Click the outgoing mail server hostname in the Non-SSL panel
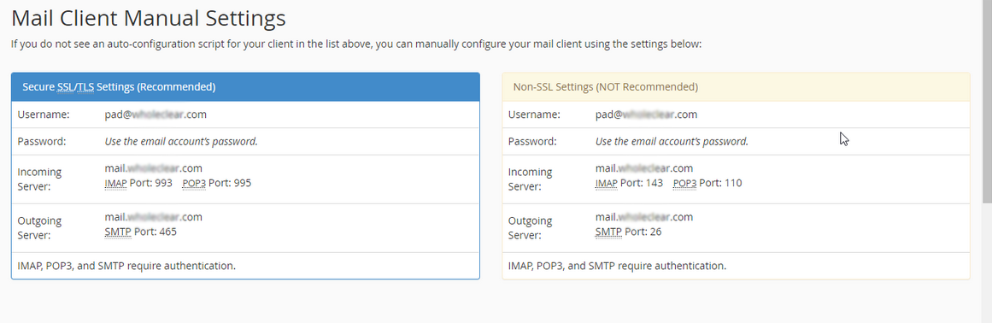This screenshot has width=992, height=323. click(x=644, y=217)
